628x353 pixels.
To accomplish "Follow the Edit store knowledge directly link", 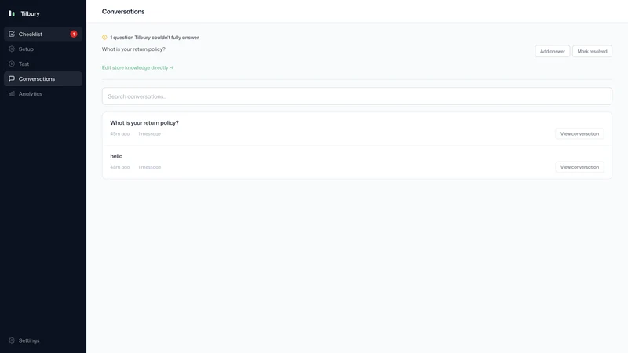I will (x=138, y=67).
